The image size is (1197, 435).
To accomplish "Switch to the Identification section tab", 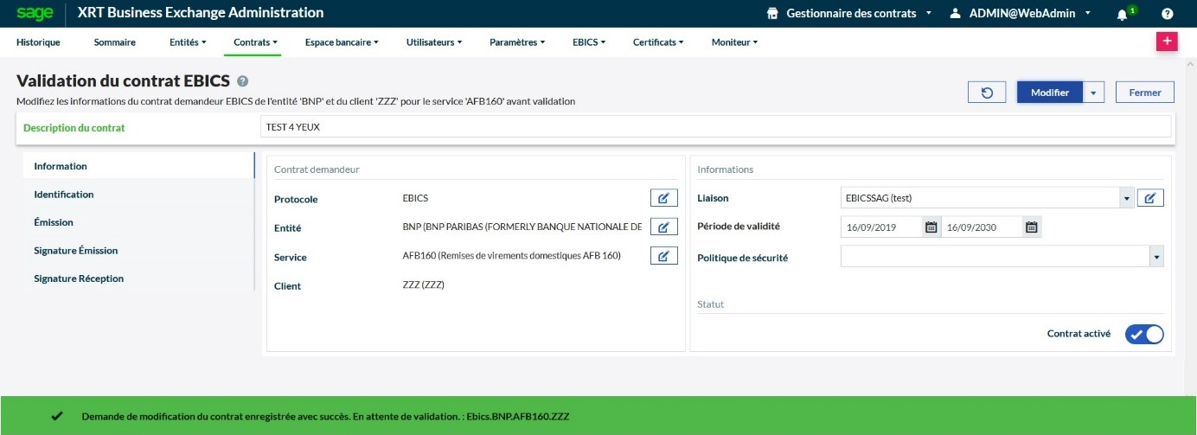I will pos(64,195).
